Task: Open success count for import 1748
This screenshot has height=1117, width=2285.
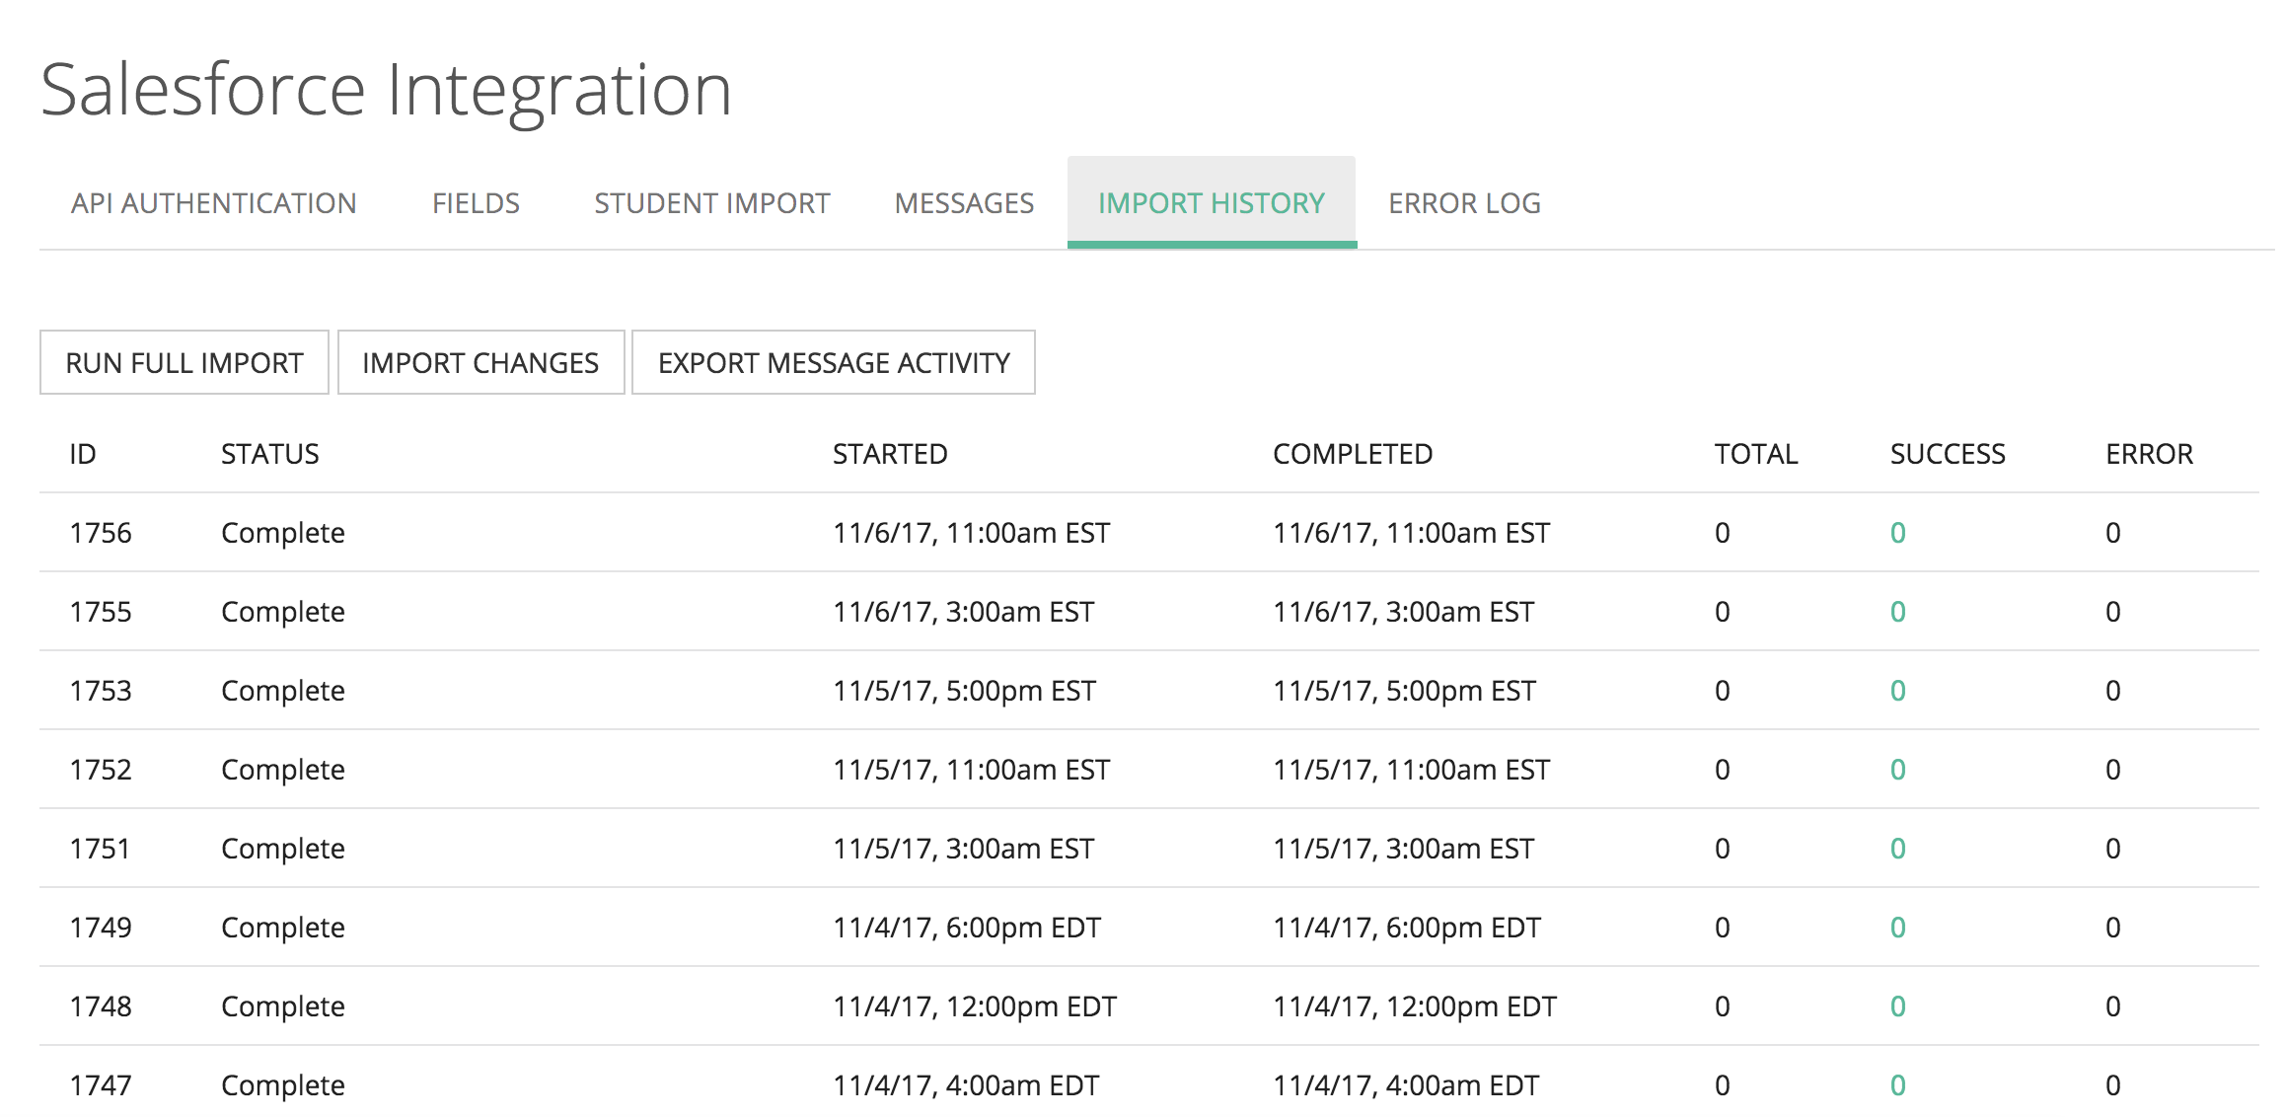Action: 1897,1006
